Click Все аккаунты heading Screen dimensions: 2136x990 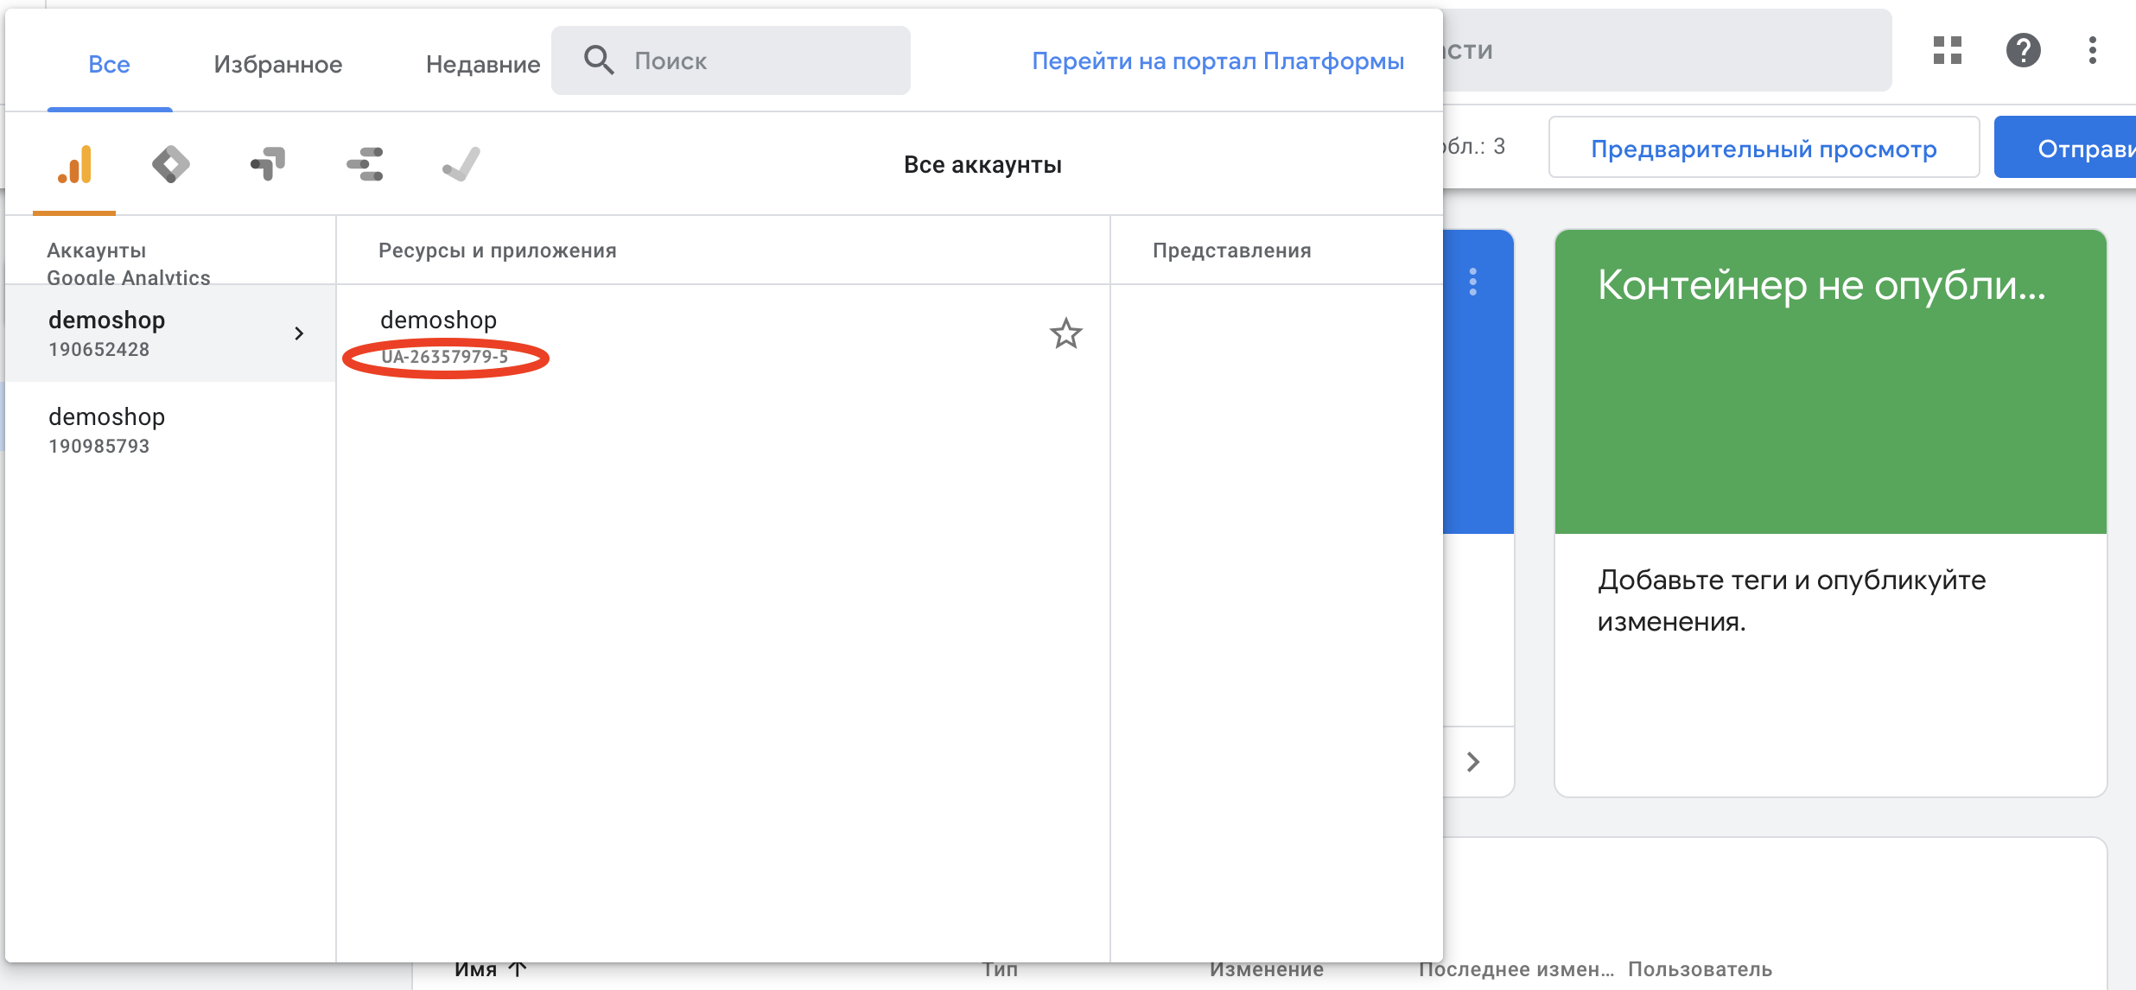point(982,165)
